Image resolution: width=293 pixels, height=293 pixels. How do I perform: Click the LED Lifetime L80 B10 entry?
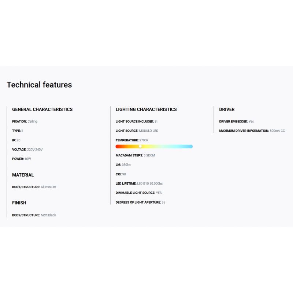coord(139,183)
